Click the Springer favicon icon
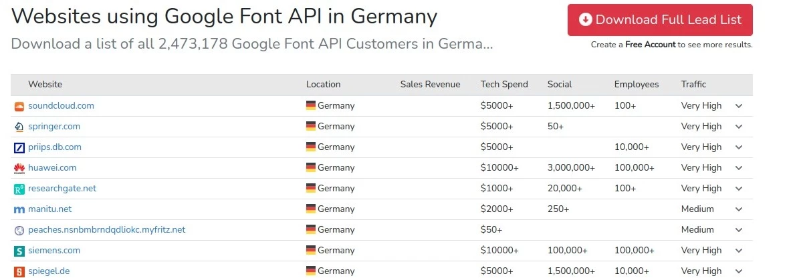 point(19,127)
